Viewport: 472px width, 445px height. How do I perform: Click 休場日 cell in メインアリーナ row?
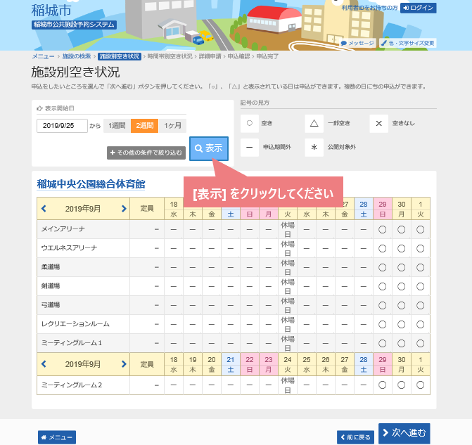click(288, 230)
